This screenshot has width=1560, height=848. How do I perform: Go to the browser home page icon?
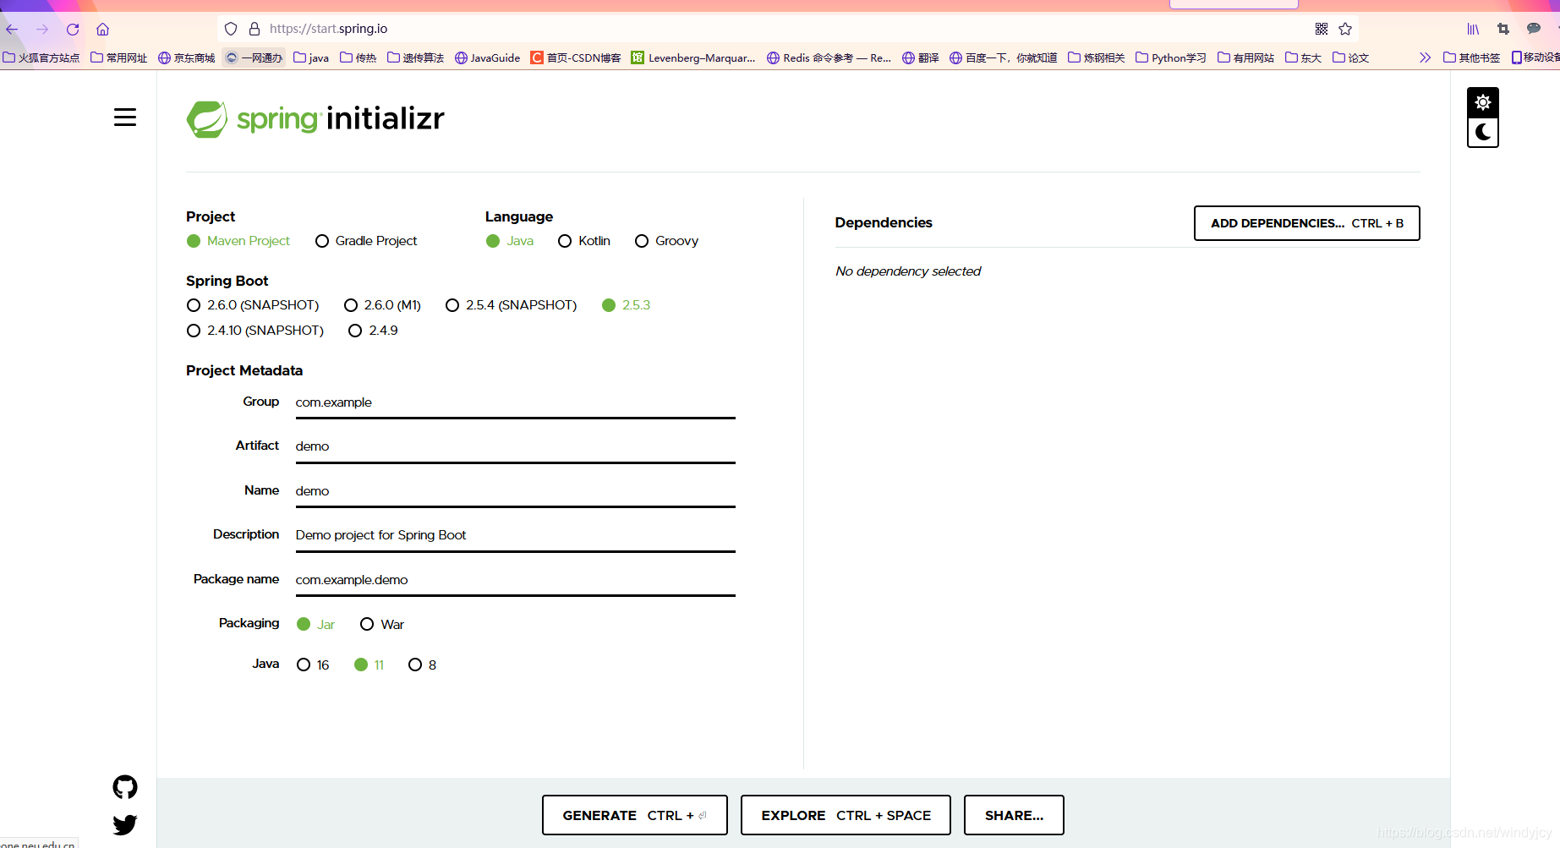pyautogui.click(x=103, y=30)
